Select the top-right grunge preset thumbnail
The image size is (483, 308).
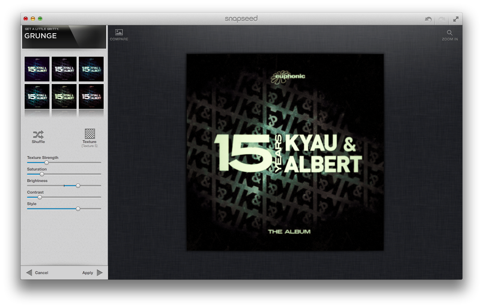[91, 69]
